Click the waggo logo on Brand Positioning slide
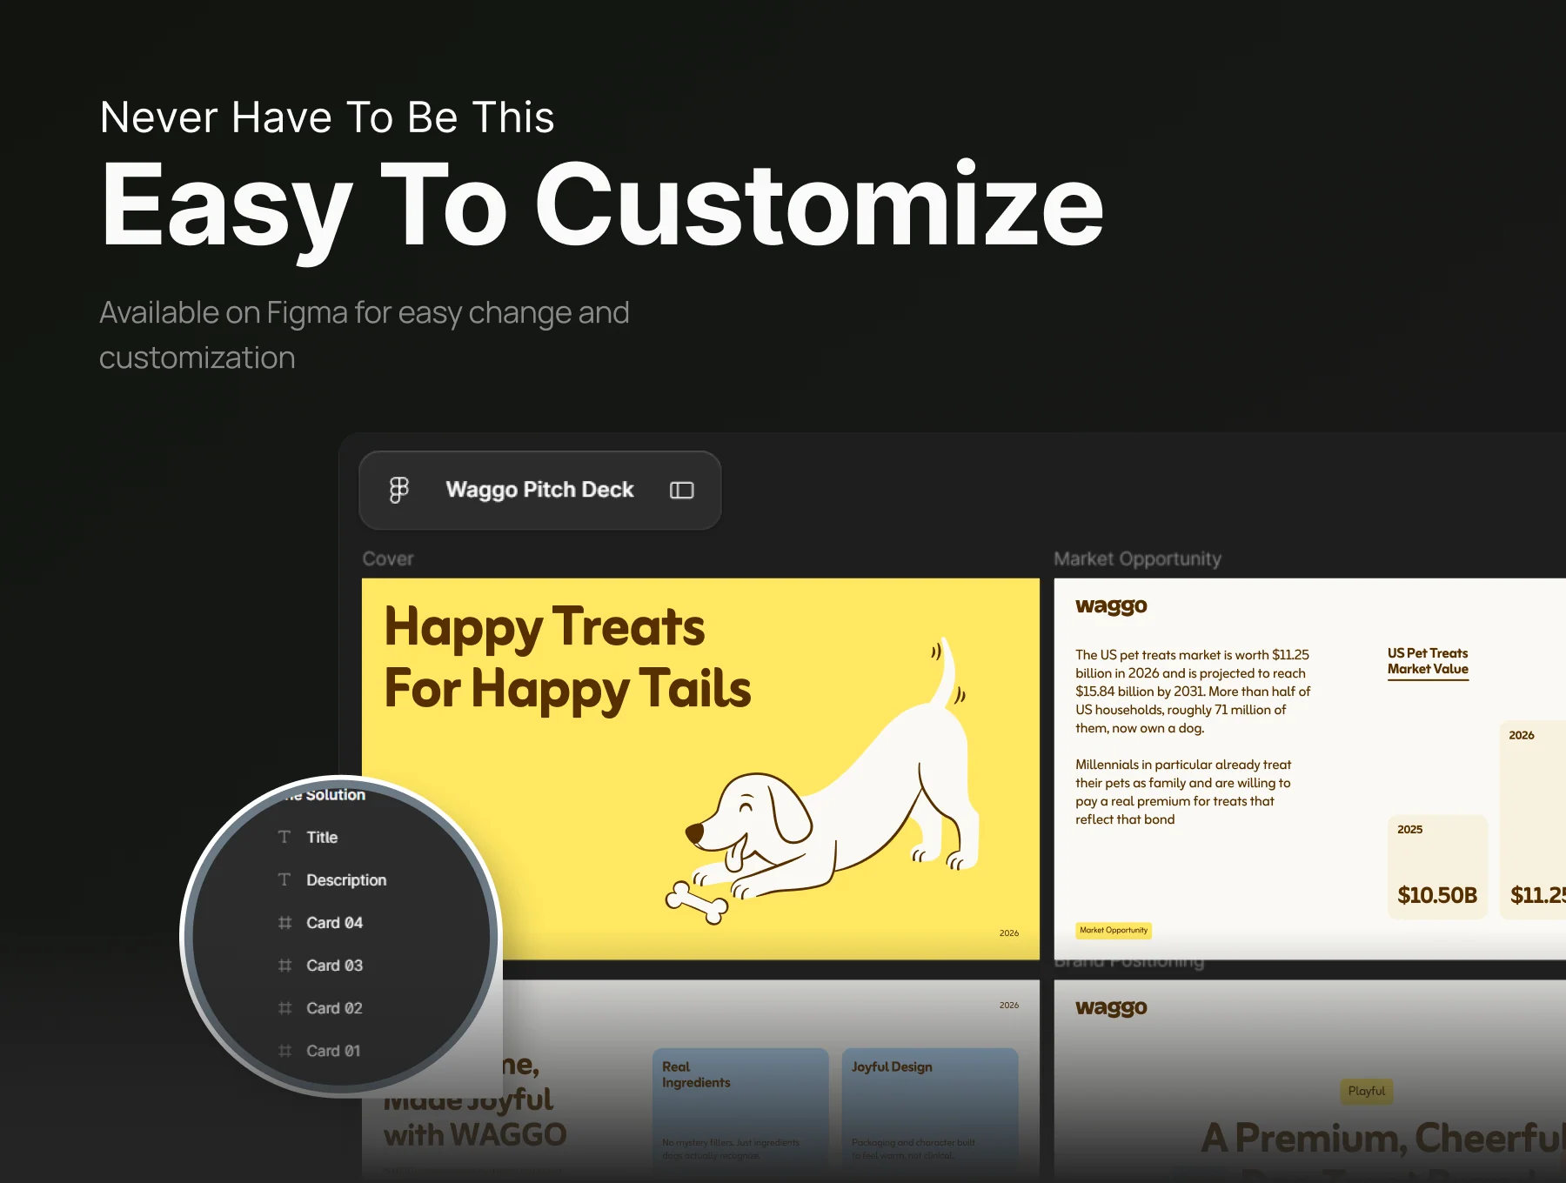The width and height of the screenshot is (1566, 1183). (1111, 1008)
